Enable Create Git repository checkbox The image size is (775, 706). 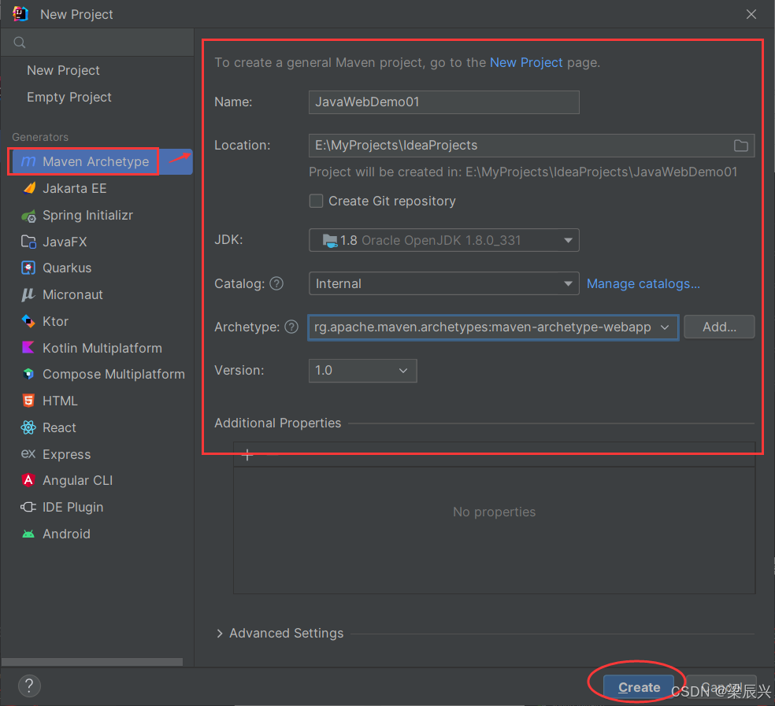click(317, 201)
